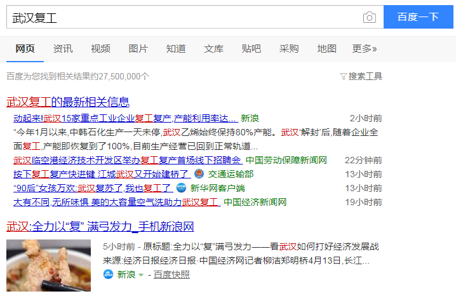This screenshot has height=296, width=456.
Task: Click the green 新浪 source next to first news
Action: point(250,118)
